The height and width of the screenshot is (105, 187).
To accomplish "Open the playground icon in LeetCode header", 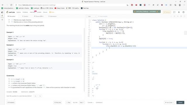I will coord(174,12).
